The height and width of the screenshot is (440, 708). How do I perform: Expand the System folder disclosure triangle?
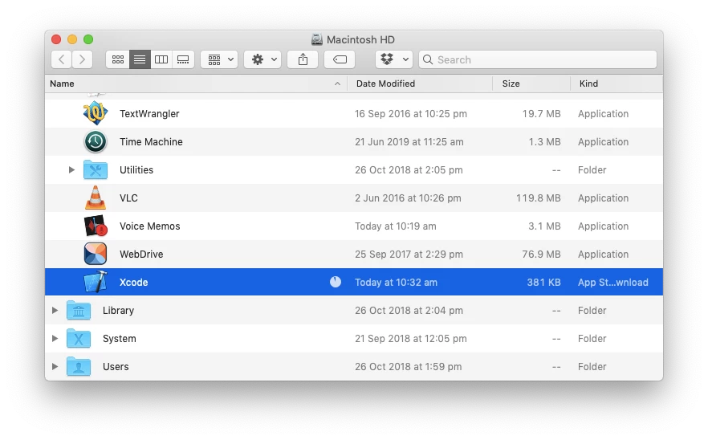(x=55, y=338)
